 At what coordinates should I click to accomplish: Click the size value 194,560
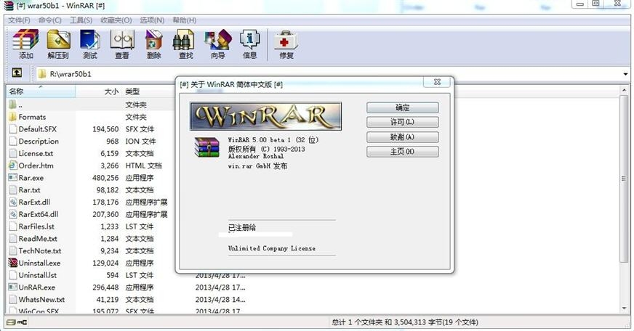[105, 129]
